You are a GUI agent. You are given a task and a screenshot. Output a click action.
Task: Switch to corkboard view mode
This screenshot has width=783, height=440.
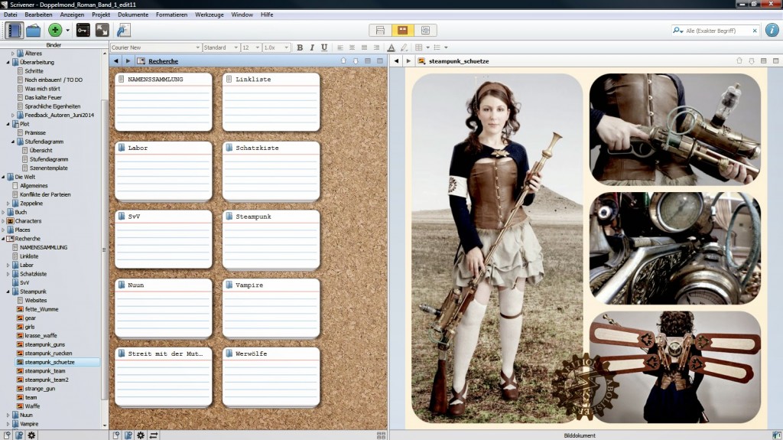coord(401,31)
